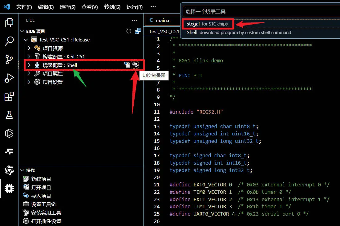Select the 构建配置 : Keil_C51 row
340x226 pixels.
point(81,57)
